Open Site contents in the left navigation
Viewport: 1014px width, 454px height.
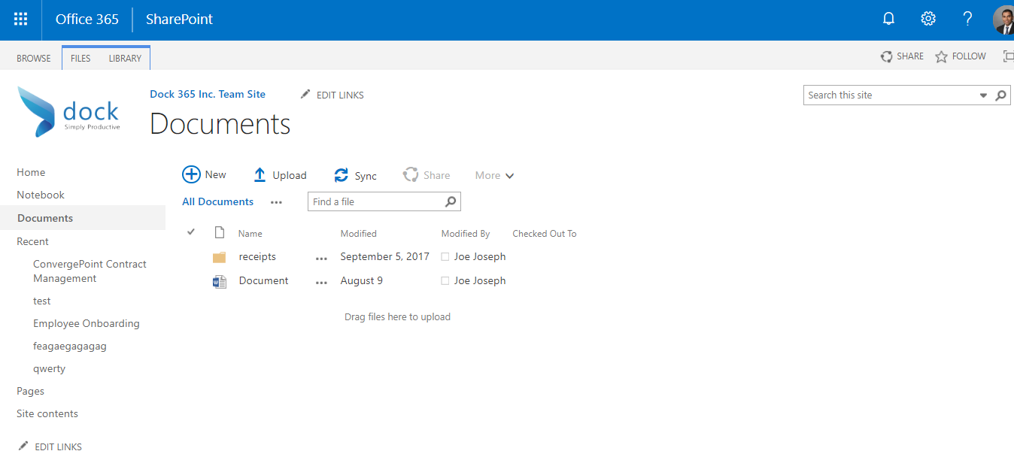pyautogui.click(x=47, y=413)
